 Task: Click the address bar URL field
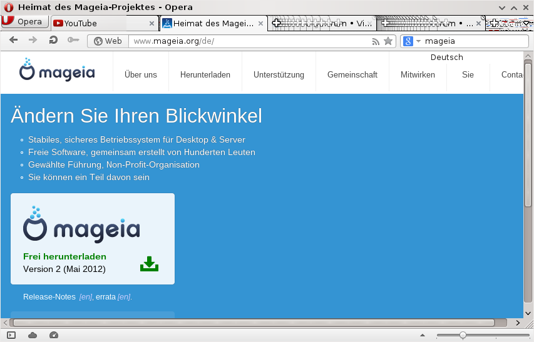point(250,41)
